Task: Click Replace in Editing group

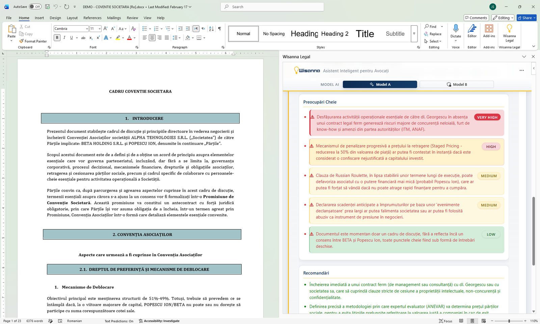Action: click(433, 34)
